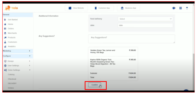This screenshot has width=196, height=94.
Task: Select Checkout under Order Settings
Action: [x=12, y=79]
